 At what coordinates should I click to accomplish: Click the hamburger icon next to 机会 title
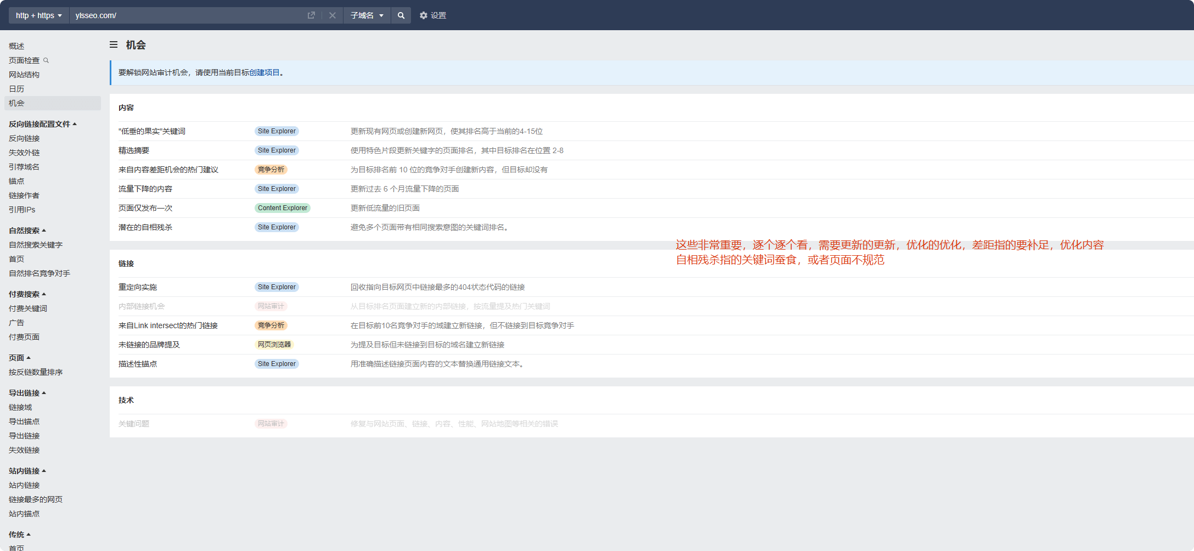[x=113, y=44]
